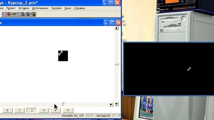Screen dimensions: 214x120
Task: Click the button labeled 0
Action: [7, 110]
